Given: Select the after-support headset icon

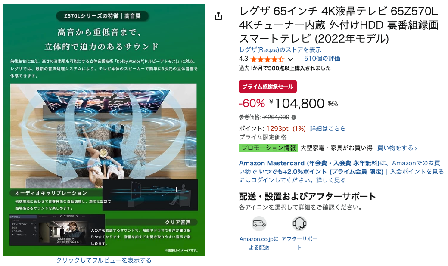Looking at the screenshot, I should point(299,224).
